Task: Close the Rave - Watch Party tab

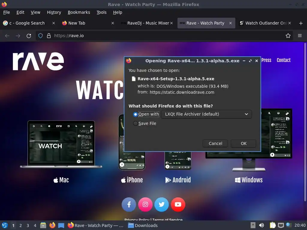Action: [x=231, y=23]
